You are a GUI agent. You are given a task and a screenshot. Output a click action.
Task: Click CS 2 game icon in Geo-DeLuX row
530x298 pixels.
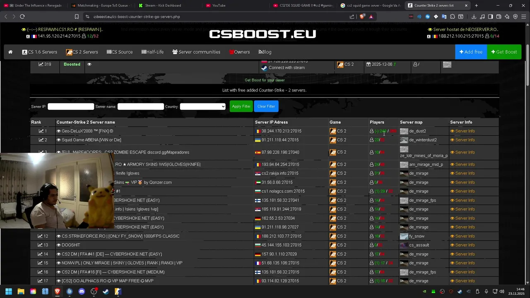[x=333, y=131]
